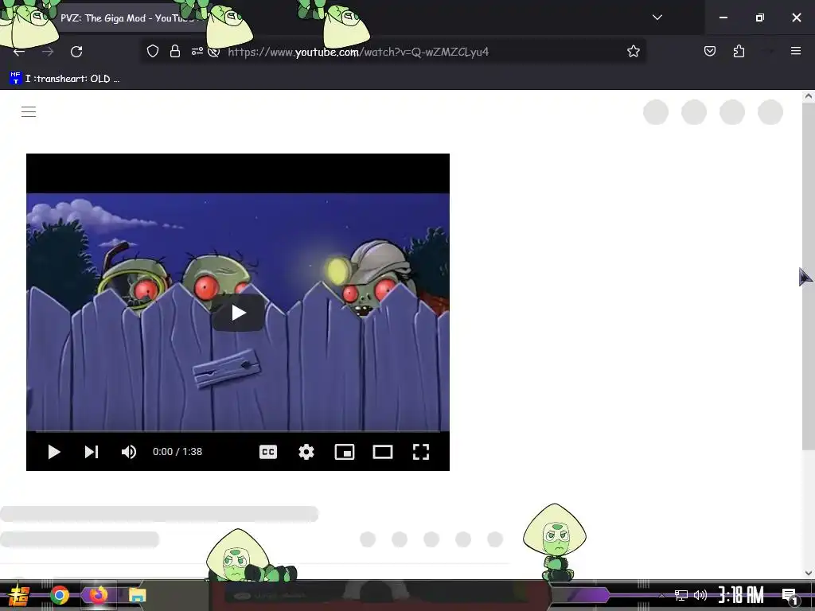Switch to theater mode
815x611 pixels.
(383, 452)
